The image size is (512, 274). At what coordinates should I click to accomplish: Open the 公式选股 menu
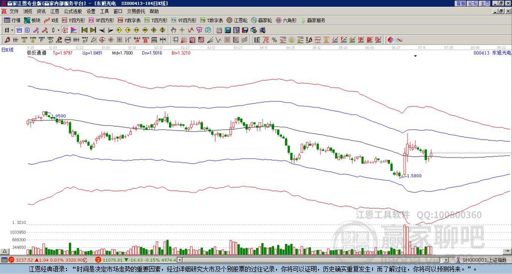click(72, 11)
